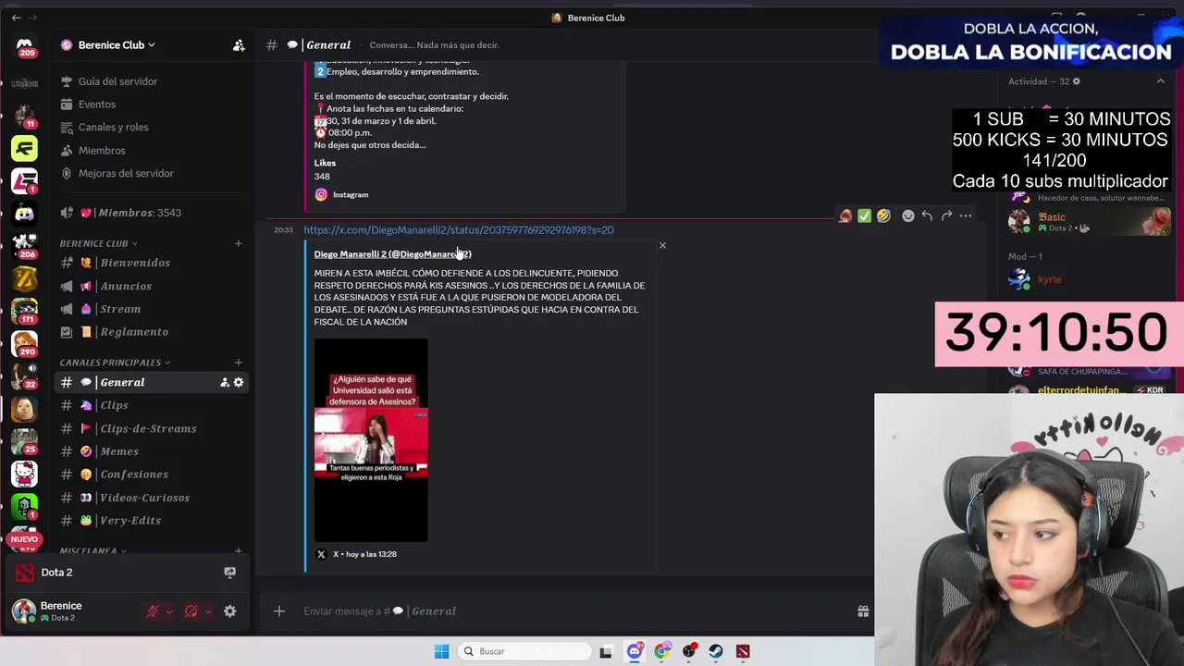Open the server icon with badge 171
Screen dimensions: 1184x666
(x=25, y=311)
